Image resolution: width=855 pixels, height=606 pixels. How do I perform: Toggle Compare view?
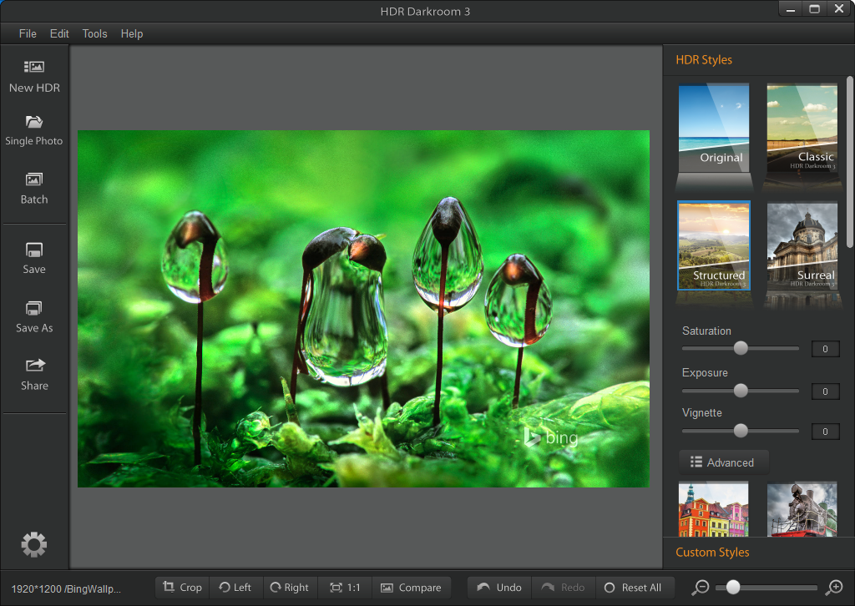click(411, 588)
